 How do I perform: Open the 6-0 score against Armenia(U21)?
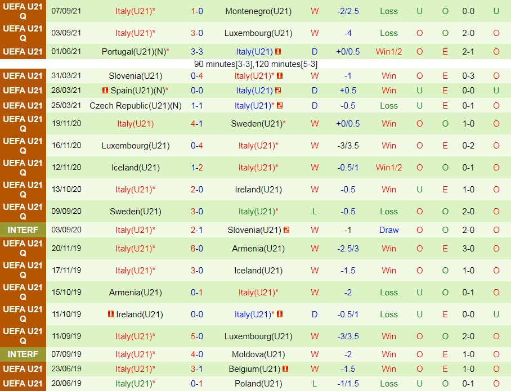pos(197,248)
